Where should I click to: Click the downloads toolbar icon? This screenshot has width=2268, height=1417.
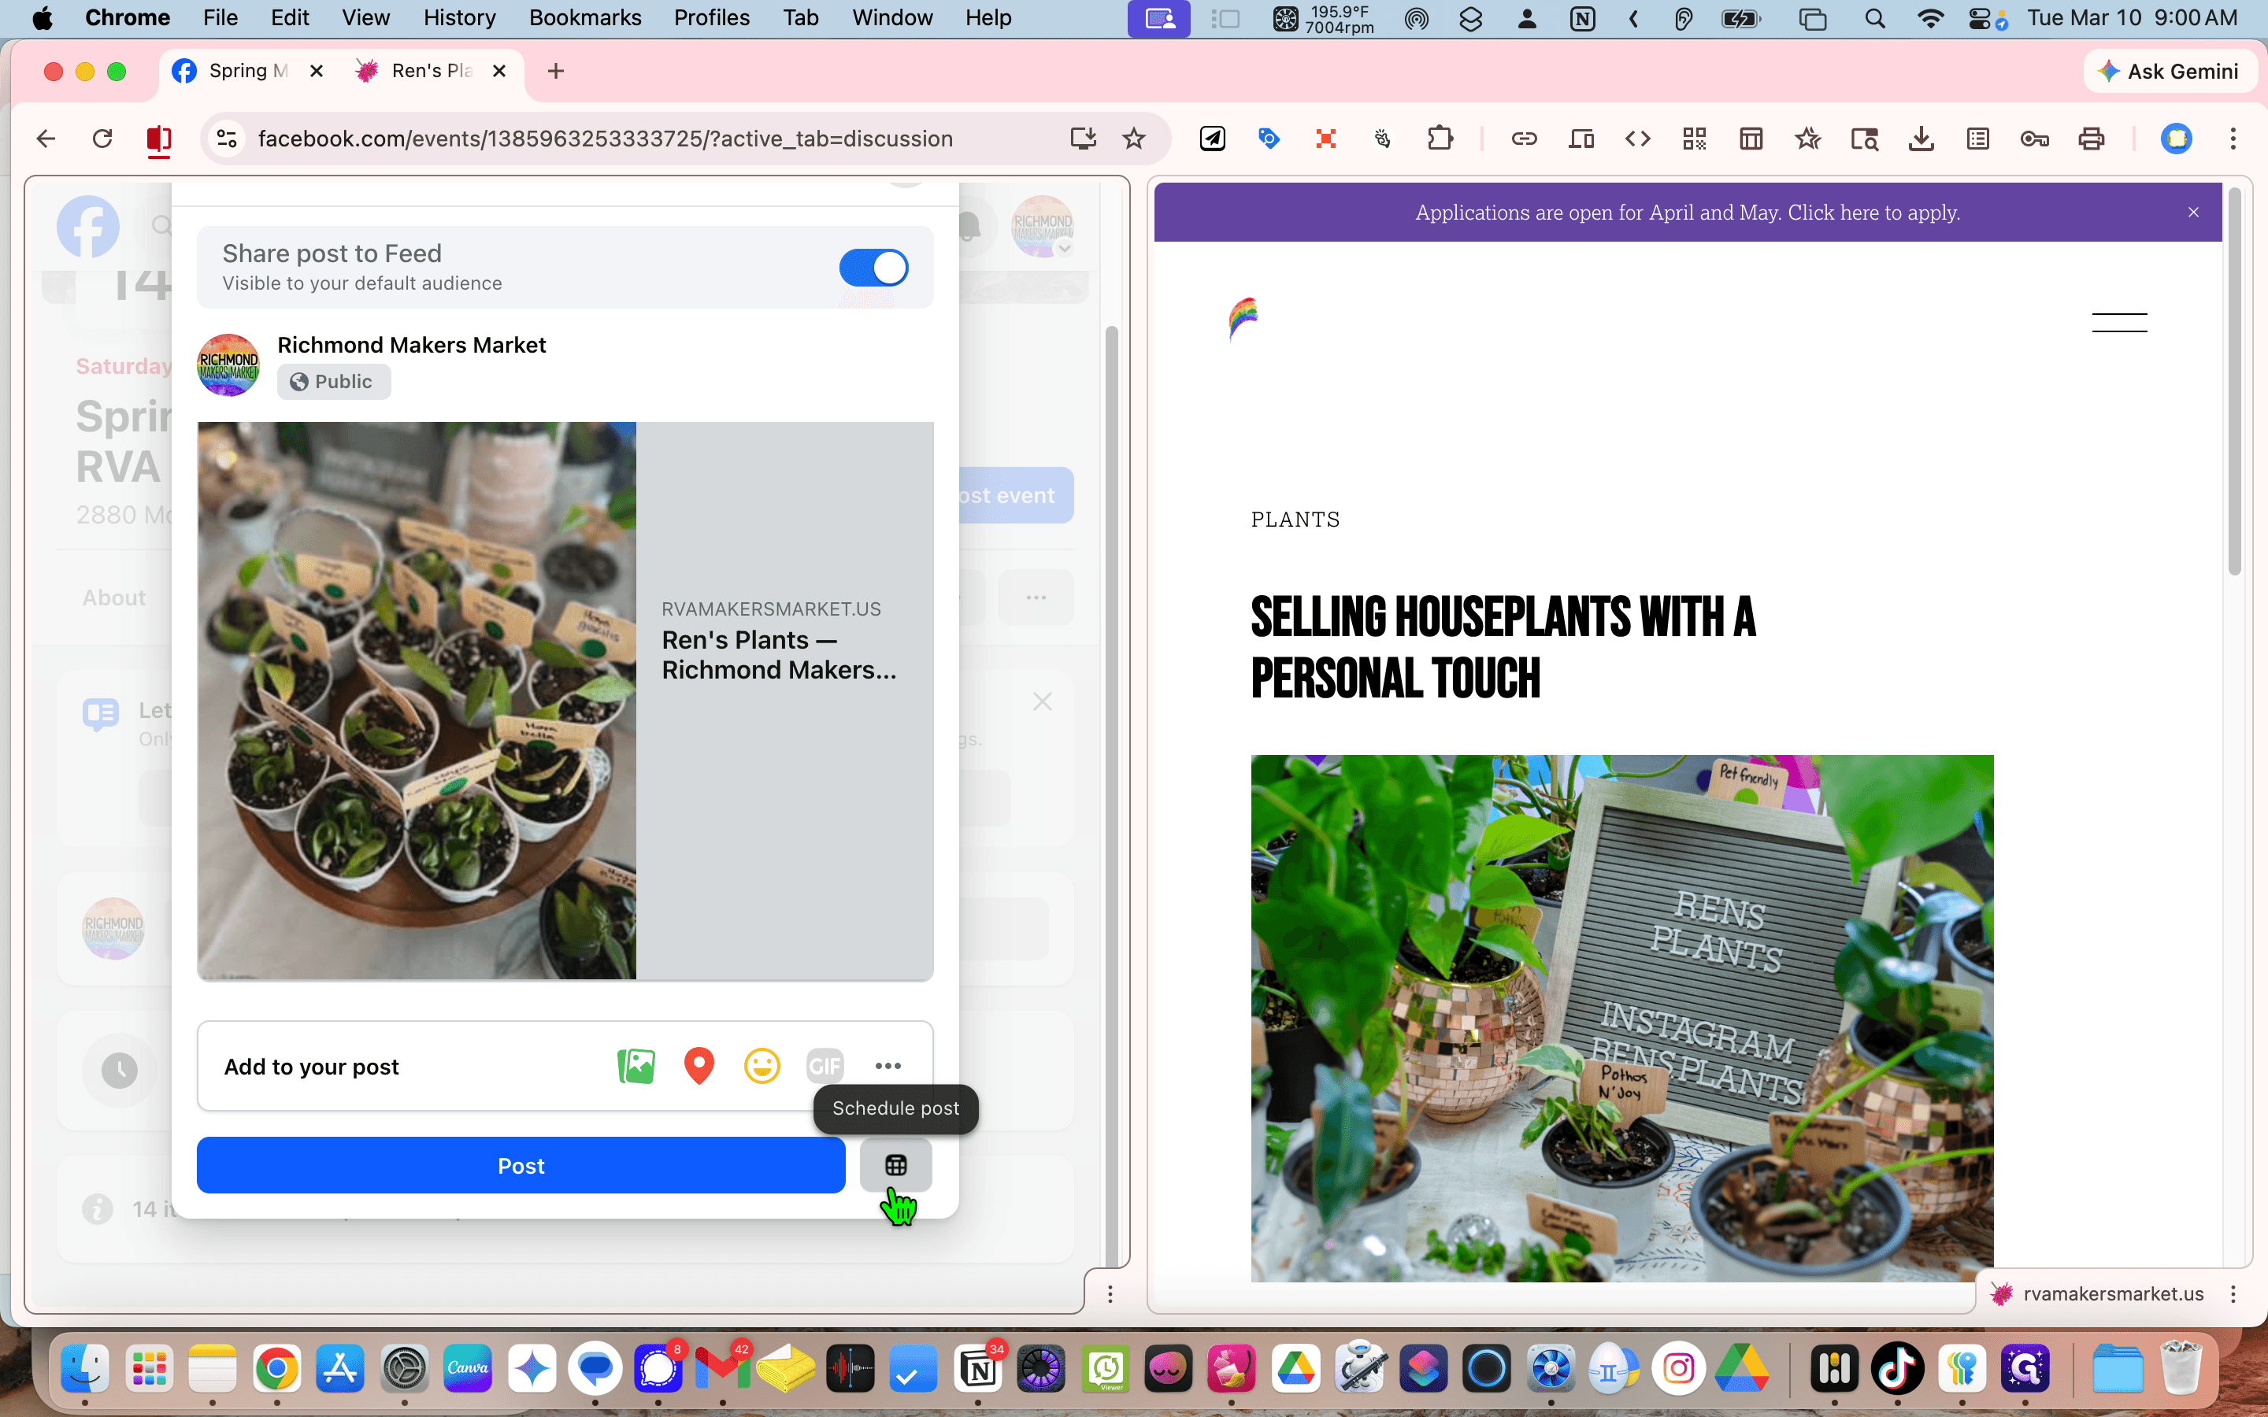[x=1921, y=139]
